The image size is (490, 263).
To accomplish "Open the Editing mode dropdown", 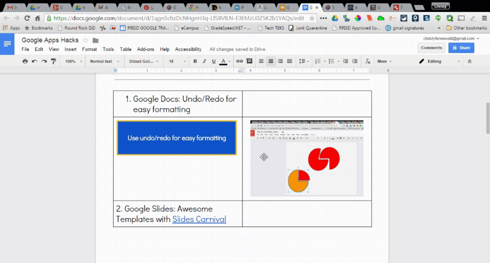I will pos(440,61).
